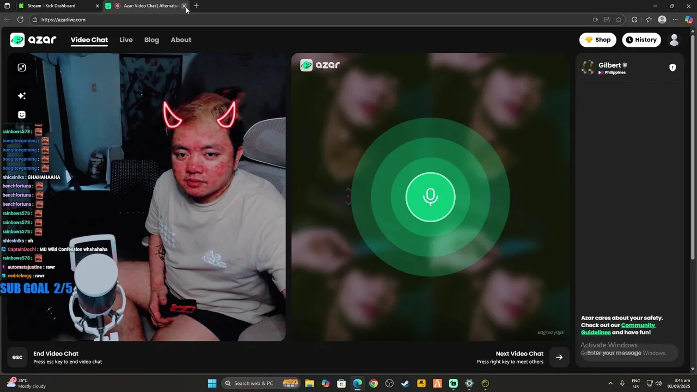View site information lock icon
The width and height of the screenshot is (697, 392).
tap(35, 20)
